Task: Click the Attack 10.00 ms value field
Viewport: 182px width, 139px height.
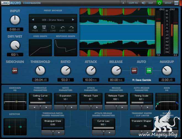Action: (x=91, y=80)
